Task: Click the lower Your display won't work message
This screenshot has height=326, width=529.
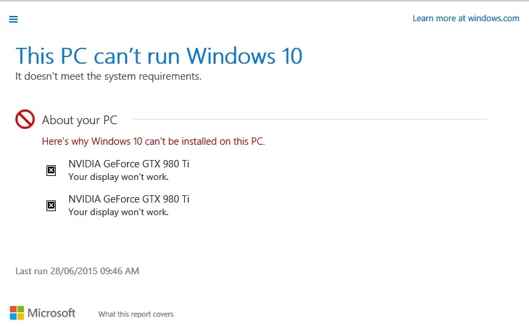Action: (x=118, y=212)
